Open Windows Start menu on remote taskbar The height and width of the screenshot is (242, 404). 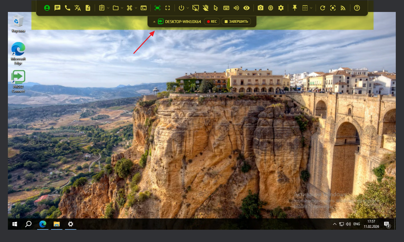(15, 224)
